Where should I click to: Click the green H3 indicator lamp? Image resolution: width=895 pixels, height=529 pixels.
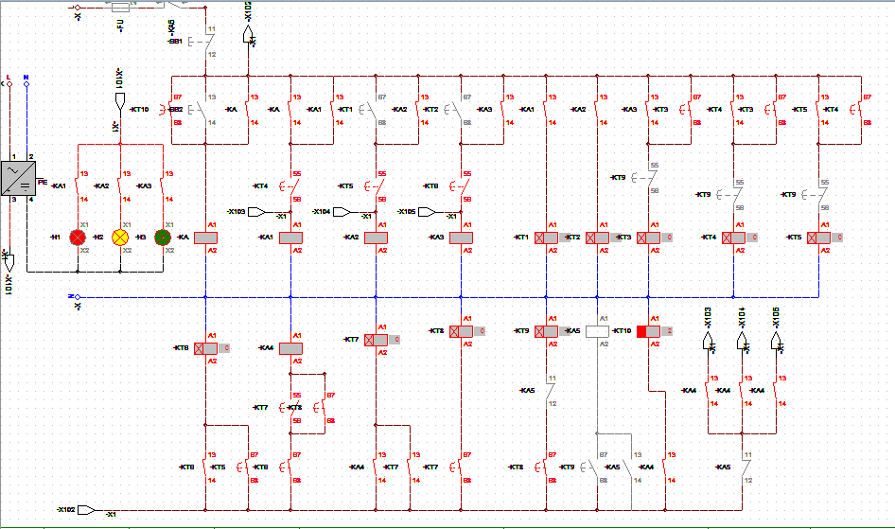click(x=163, y=237)
